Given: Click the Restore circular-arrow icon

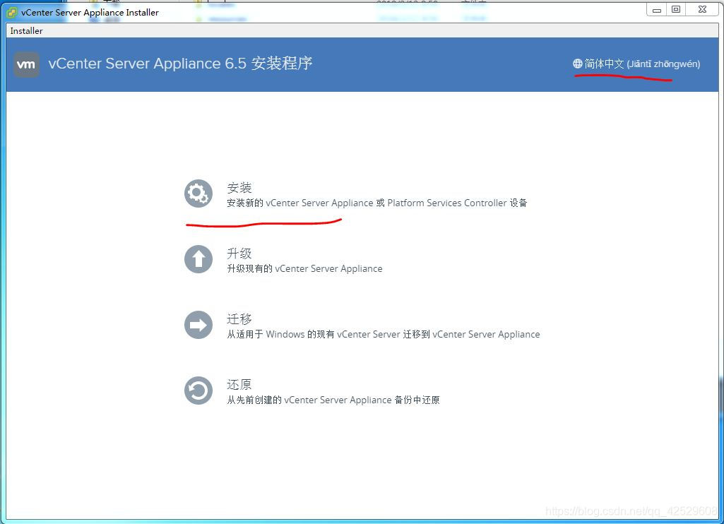Looking at the screenshot, I should (198, 391).
